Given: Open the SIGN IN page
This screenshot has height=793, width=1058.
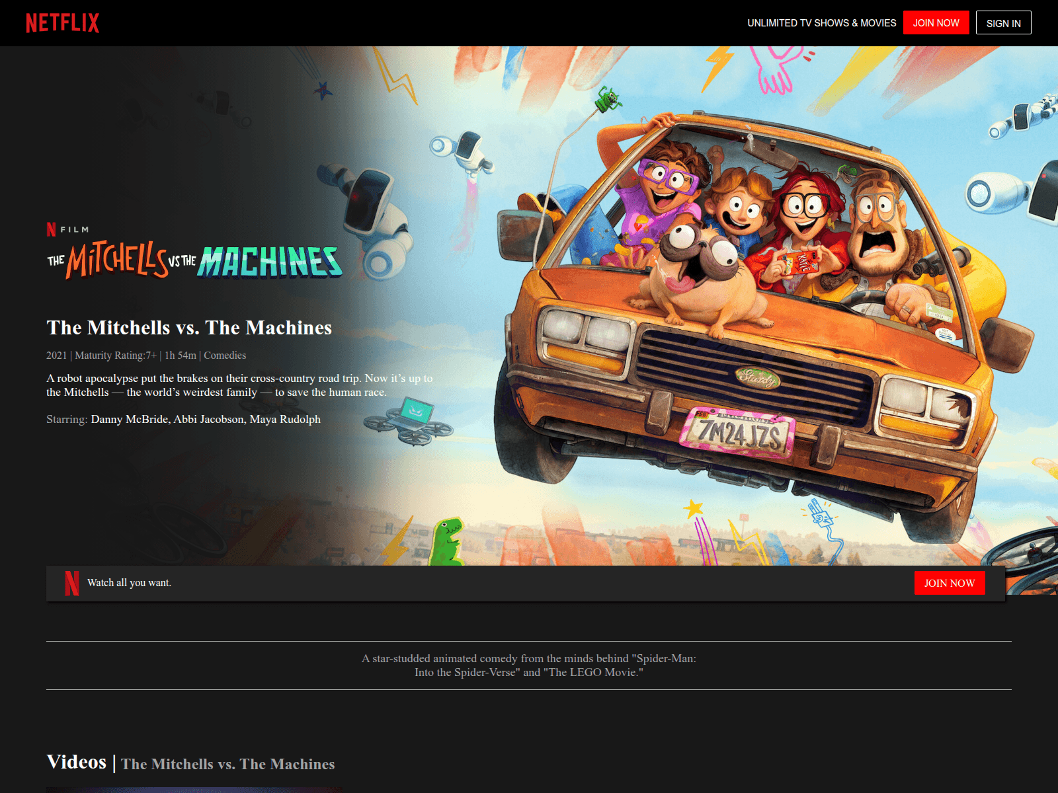Looking at the screenshot, I should [1003, 23].
